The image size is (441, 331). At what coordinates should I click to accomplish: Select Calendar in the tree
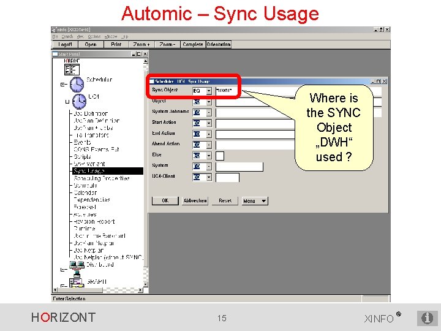click(85, 192)
